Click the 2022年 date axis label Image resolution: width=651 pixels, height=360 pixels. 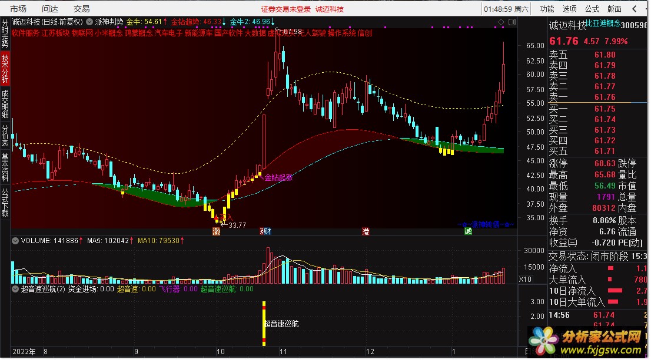tap(24, 352)
